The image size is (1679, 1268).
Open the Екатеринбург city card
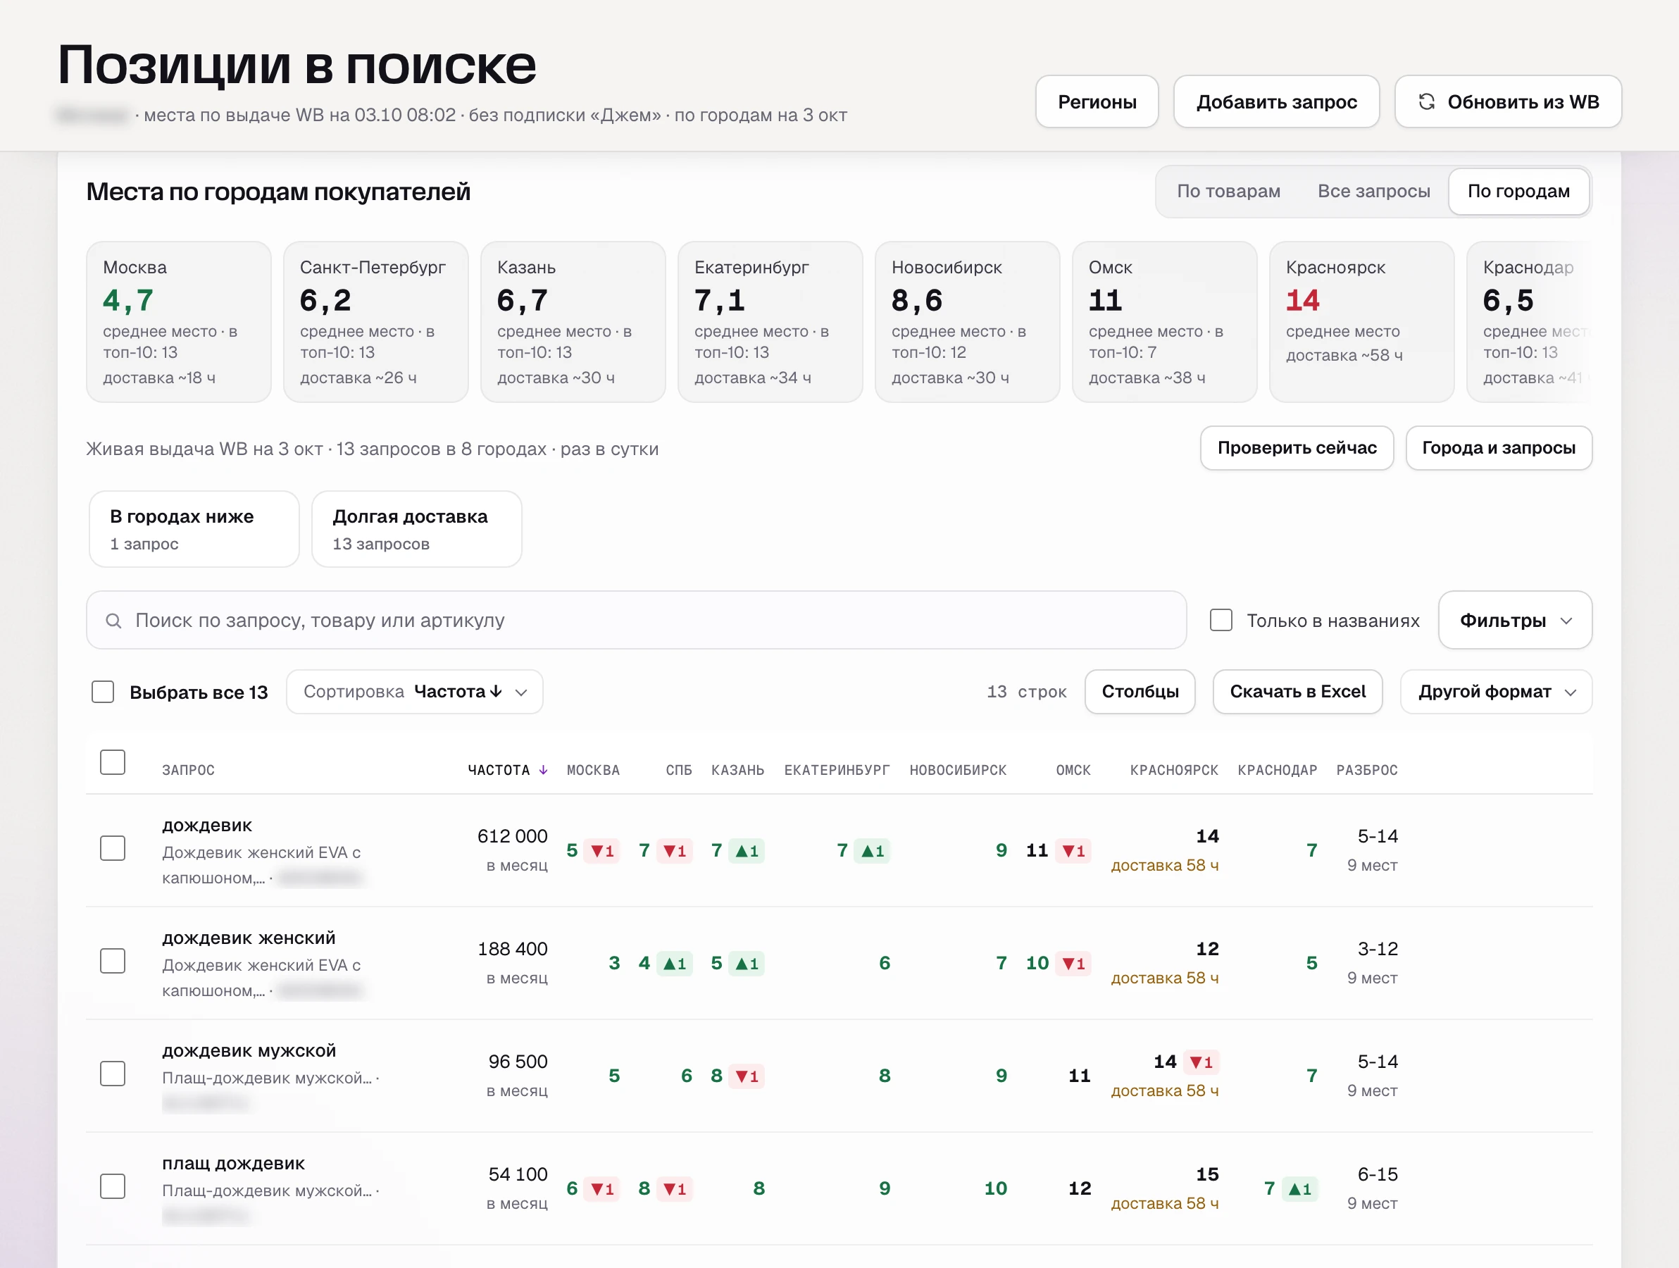click(x=770, y=322)
